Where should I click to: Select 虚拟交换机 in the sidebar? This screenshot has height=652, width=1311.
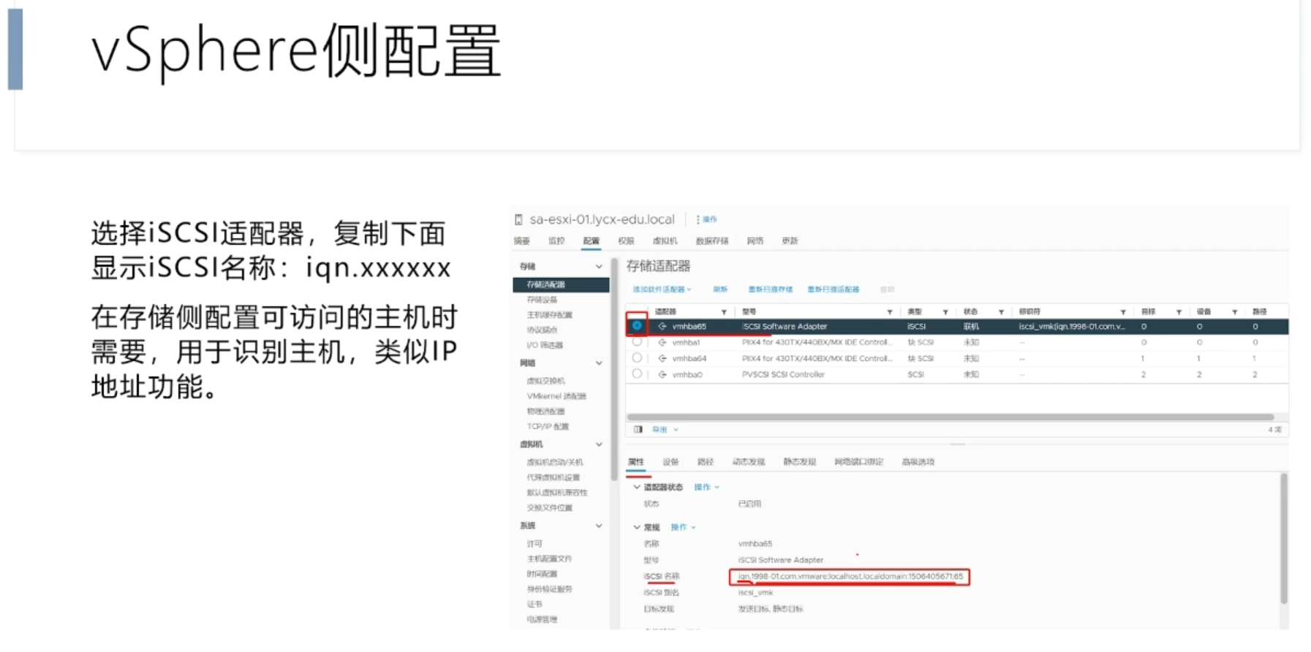pyautogui.click(x=545, y=381)
